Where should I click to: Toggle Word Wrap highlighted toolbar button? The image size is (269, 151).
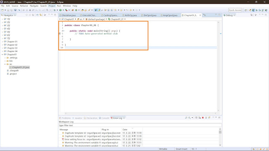coord(95,10)
